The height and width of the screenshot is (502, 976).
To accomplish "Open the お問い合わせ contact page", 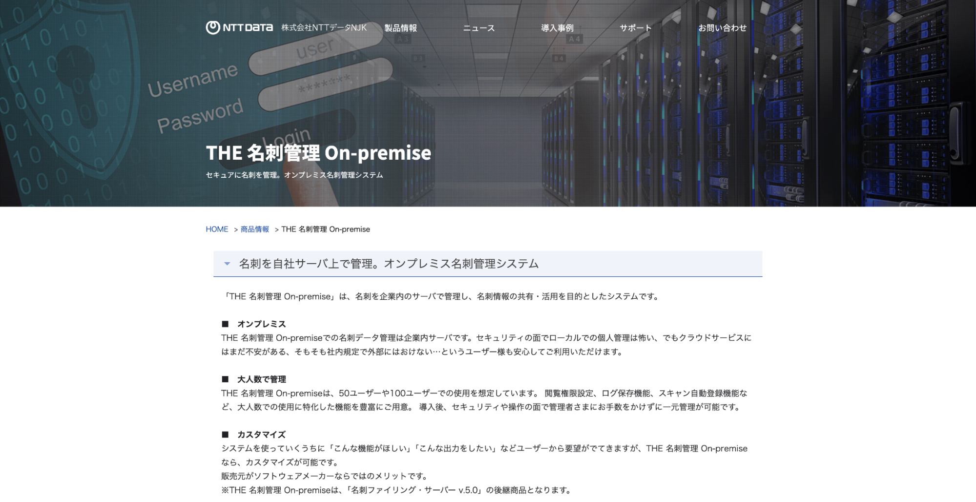I will (722, 28).
